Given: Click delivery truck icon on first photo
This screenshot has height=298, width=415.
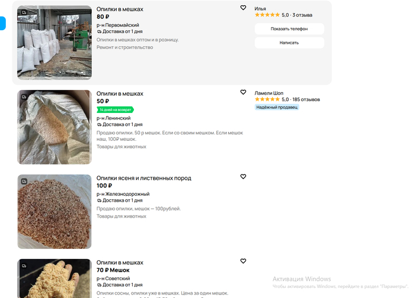Looking at the screenshot, I should (23, 12).
